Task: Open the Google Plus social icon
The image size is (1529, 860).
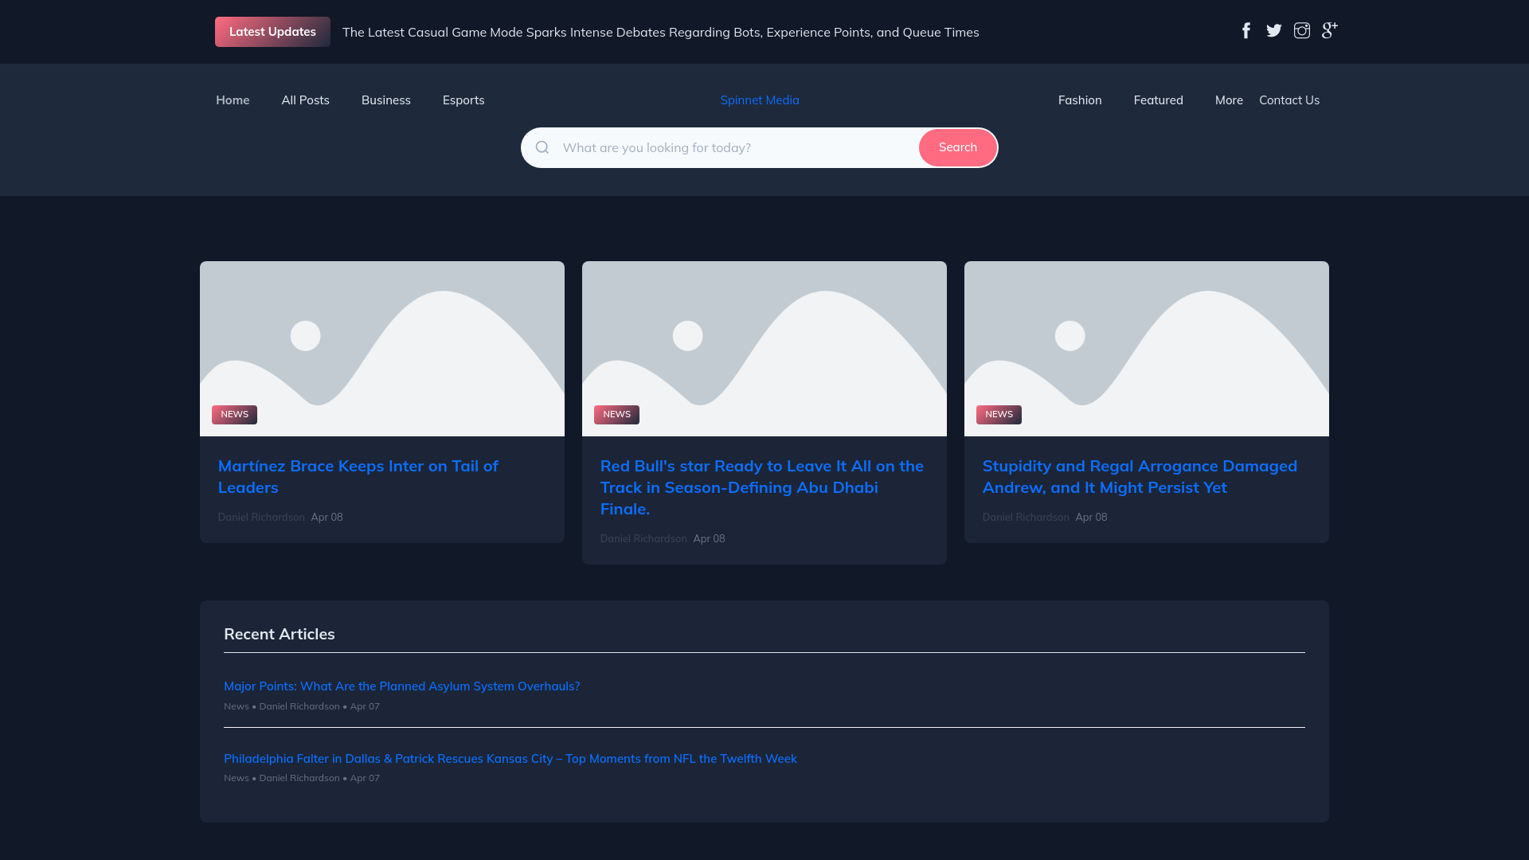Action: [x=1330, y=31]
